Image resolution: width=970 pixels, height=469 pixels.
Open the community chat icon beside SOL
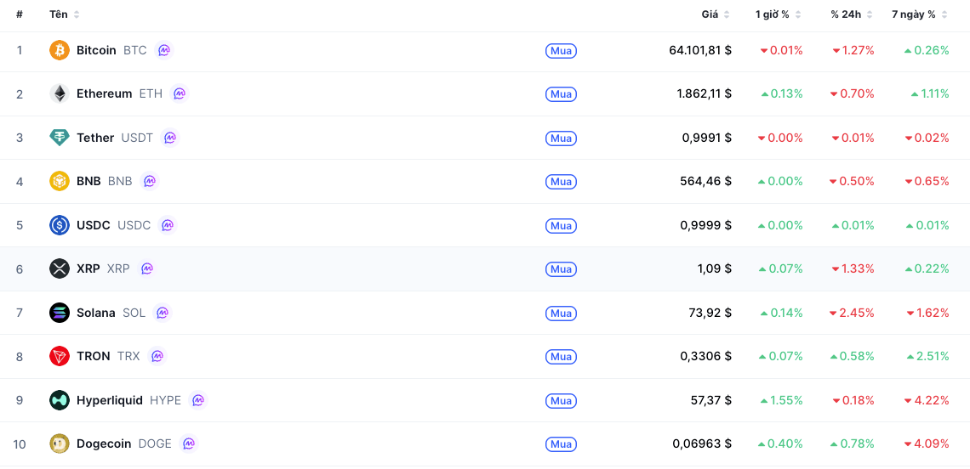click(x=162, y=313)
